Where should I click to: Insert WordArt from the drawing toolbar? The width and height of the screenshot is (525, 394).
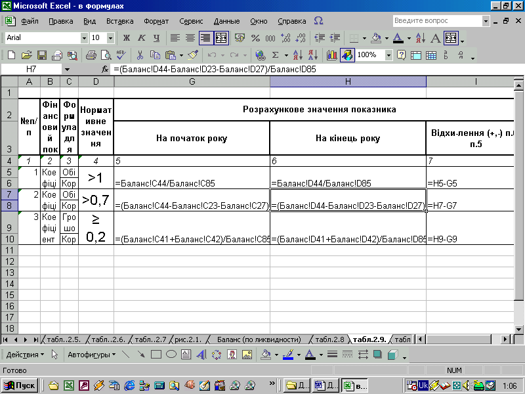(x=201, y=355)
